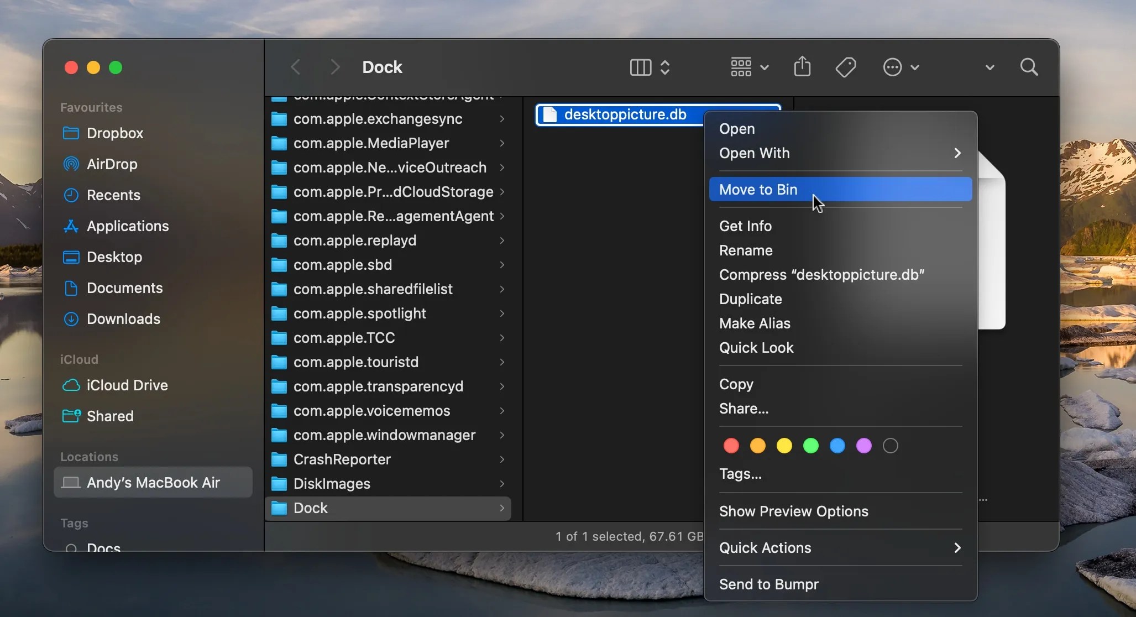The width and height of the screenshot is (1136, 617).
Task: Expand the com.apple.spotlight folder
Action: tap(501, 313)
